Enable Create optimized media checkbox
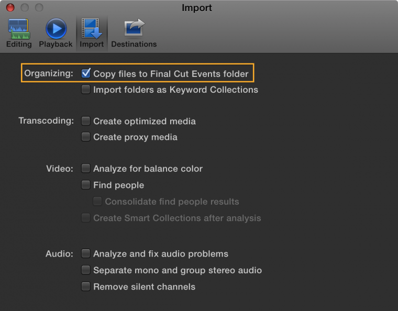 point(86,121)
